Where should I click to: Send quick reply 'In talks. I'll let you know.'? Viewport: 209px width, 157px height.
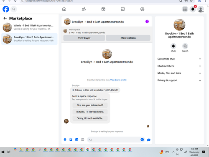tap(90, 112)
